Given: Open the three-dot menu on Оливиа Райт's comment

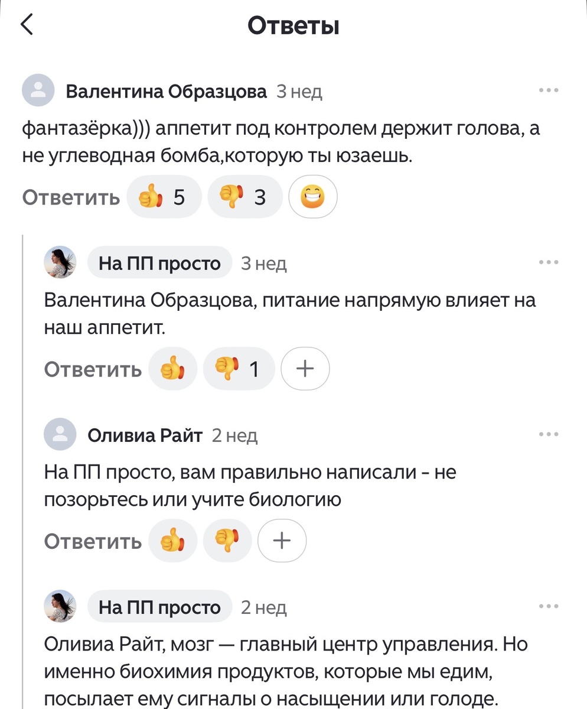Looking at the screenshot, I should (549, 433).
